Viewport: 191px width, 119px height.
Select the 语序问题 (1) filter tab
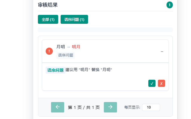[74, 19]
